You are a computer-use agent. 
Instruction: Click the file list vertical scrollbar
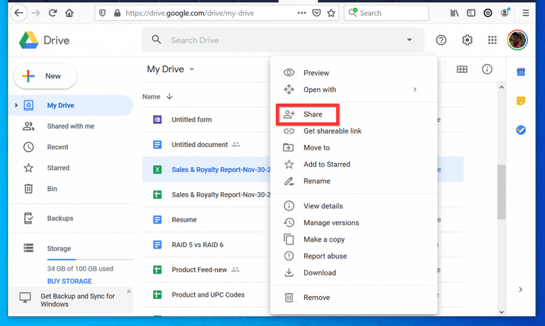point(501,192)
